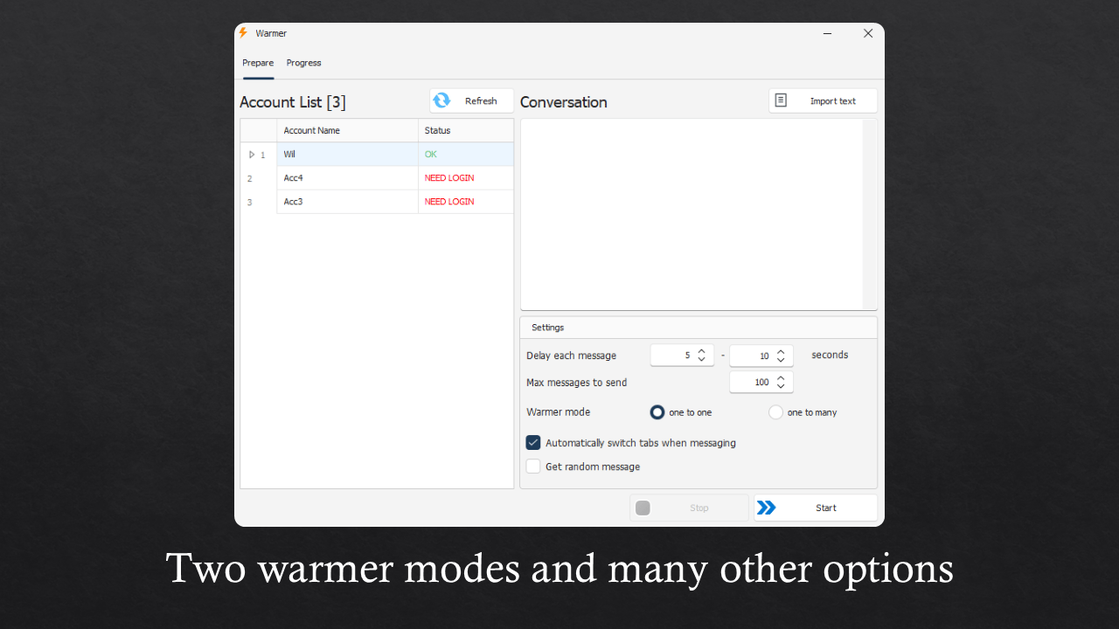This screenshot has height=629, width=1119.
Task: Click the OK status text for Wil
Action: 430,154
